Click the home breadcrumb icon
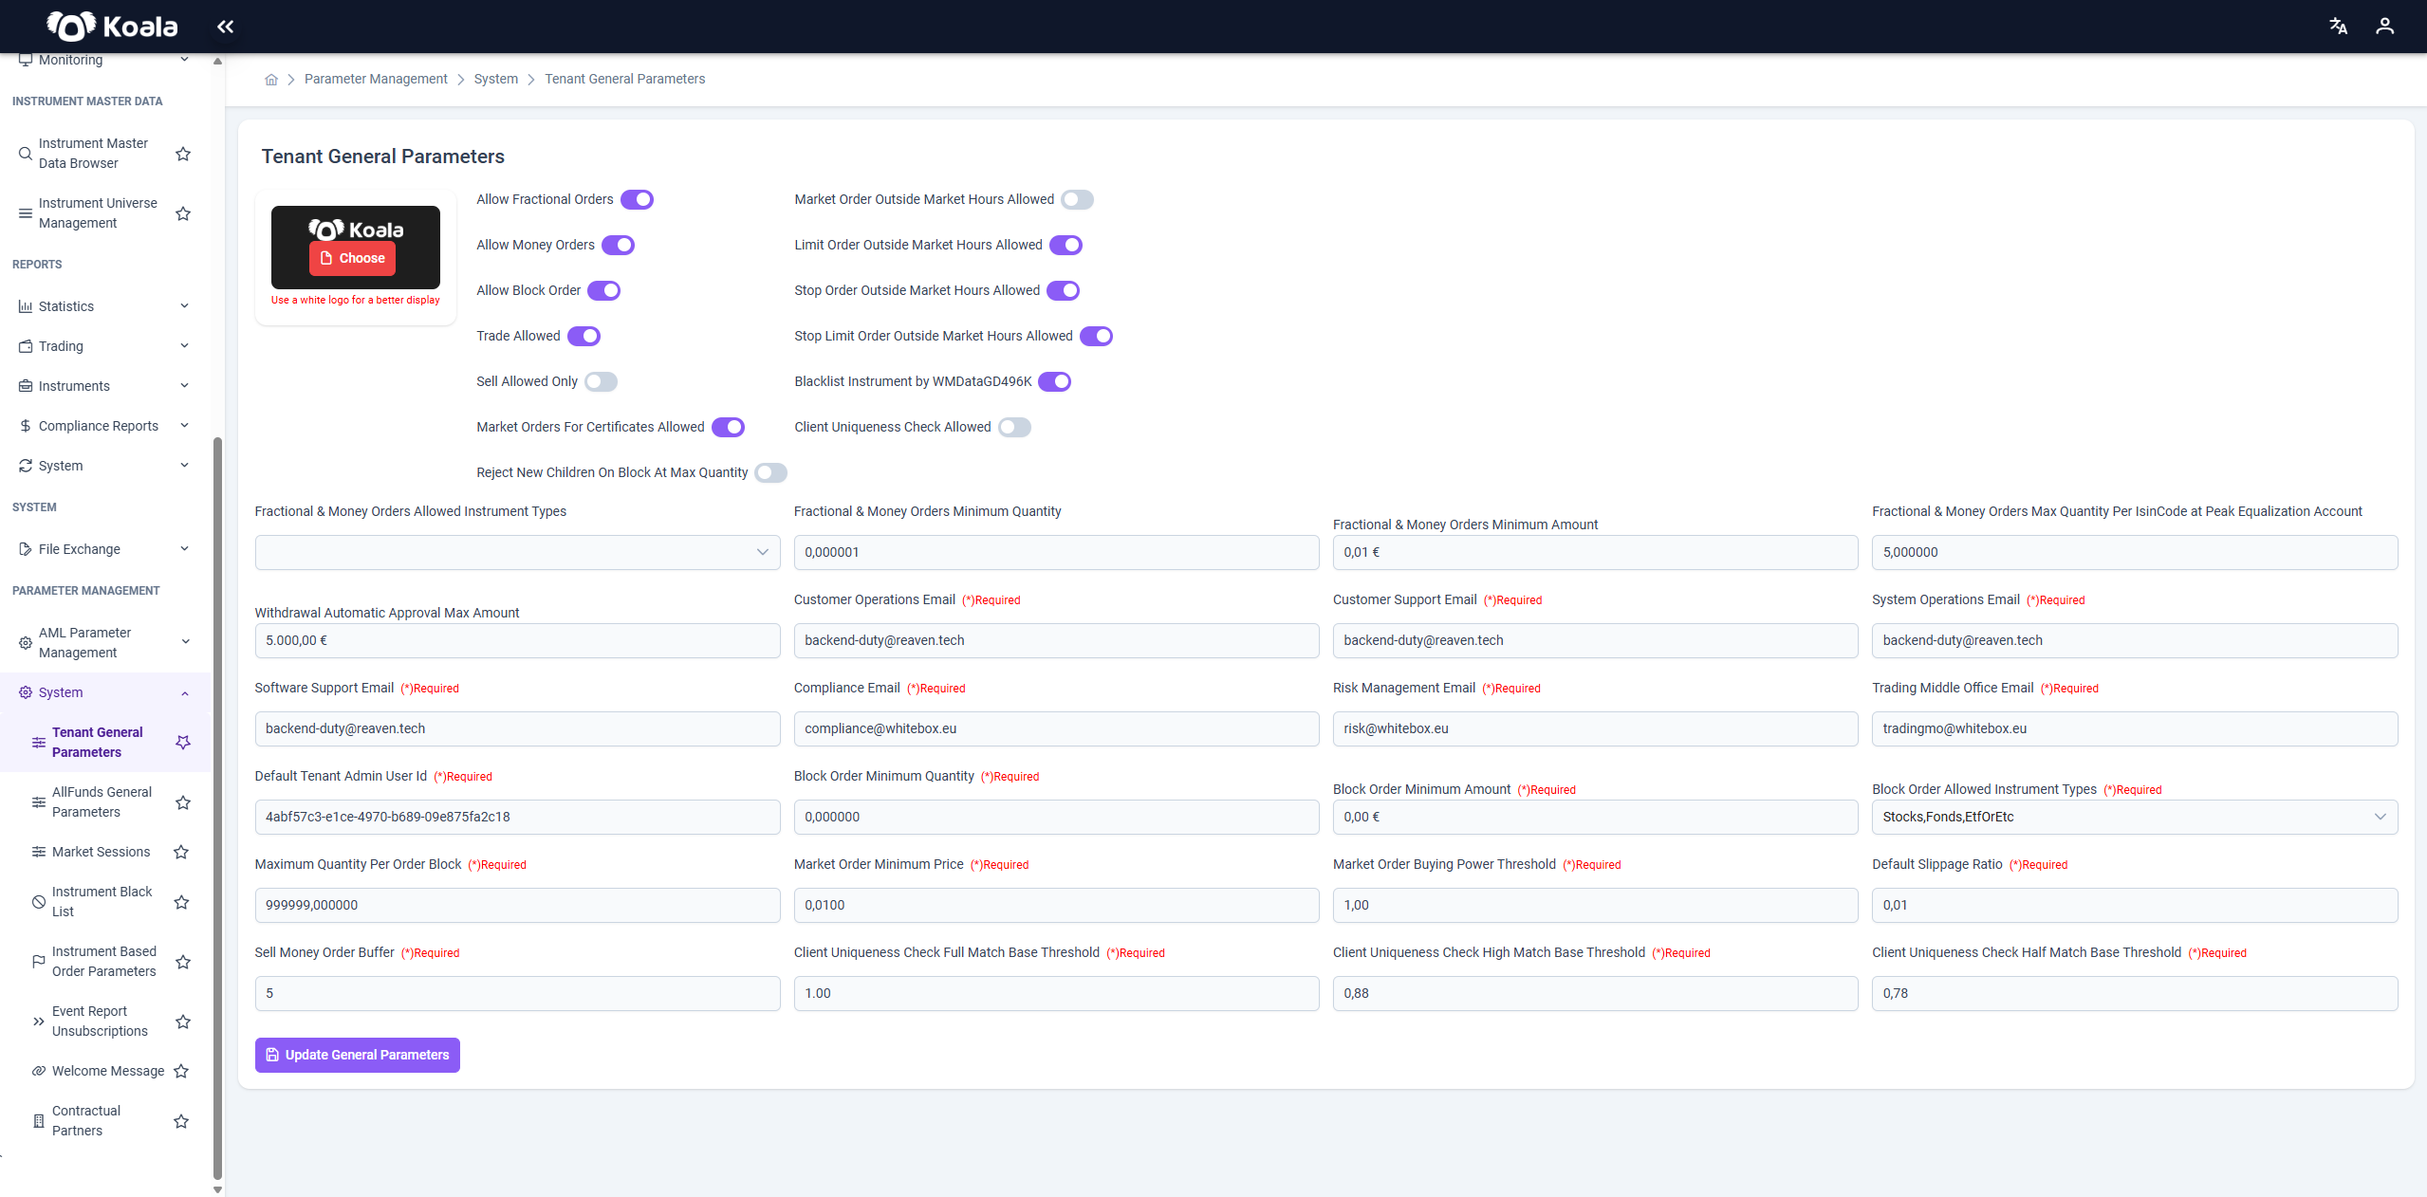2427x1197 pixels. pyautogui.click(x=271, y=80)
